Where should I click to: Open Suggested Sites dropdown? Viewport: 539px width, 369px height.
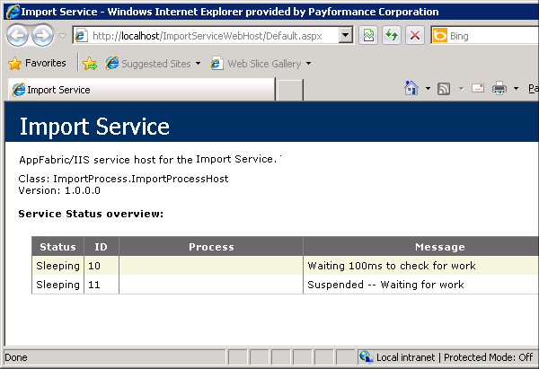pyautogui.click(x=153, y=64)
